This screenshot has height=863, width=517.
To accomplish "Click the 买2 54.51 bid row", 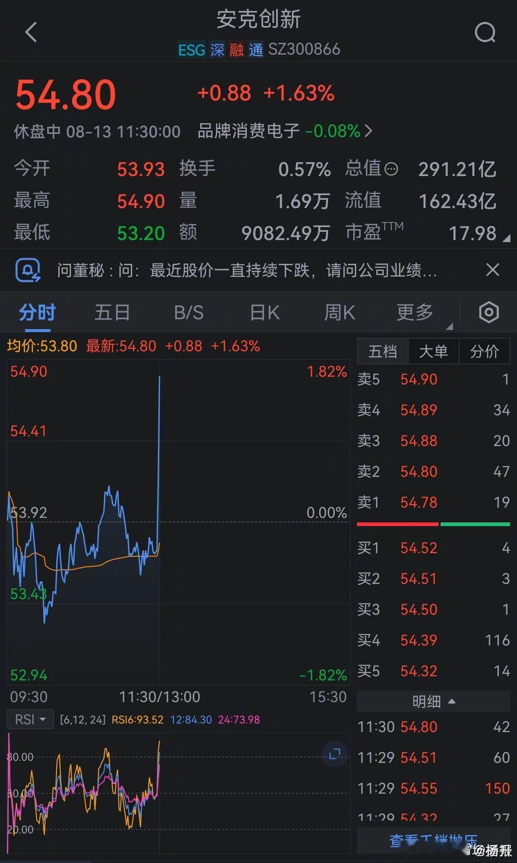I will coord(433,579).
